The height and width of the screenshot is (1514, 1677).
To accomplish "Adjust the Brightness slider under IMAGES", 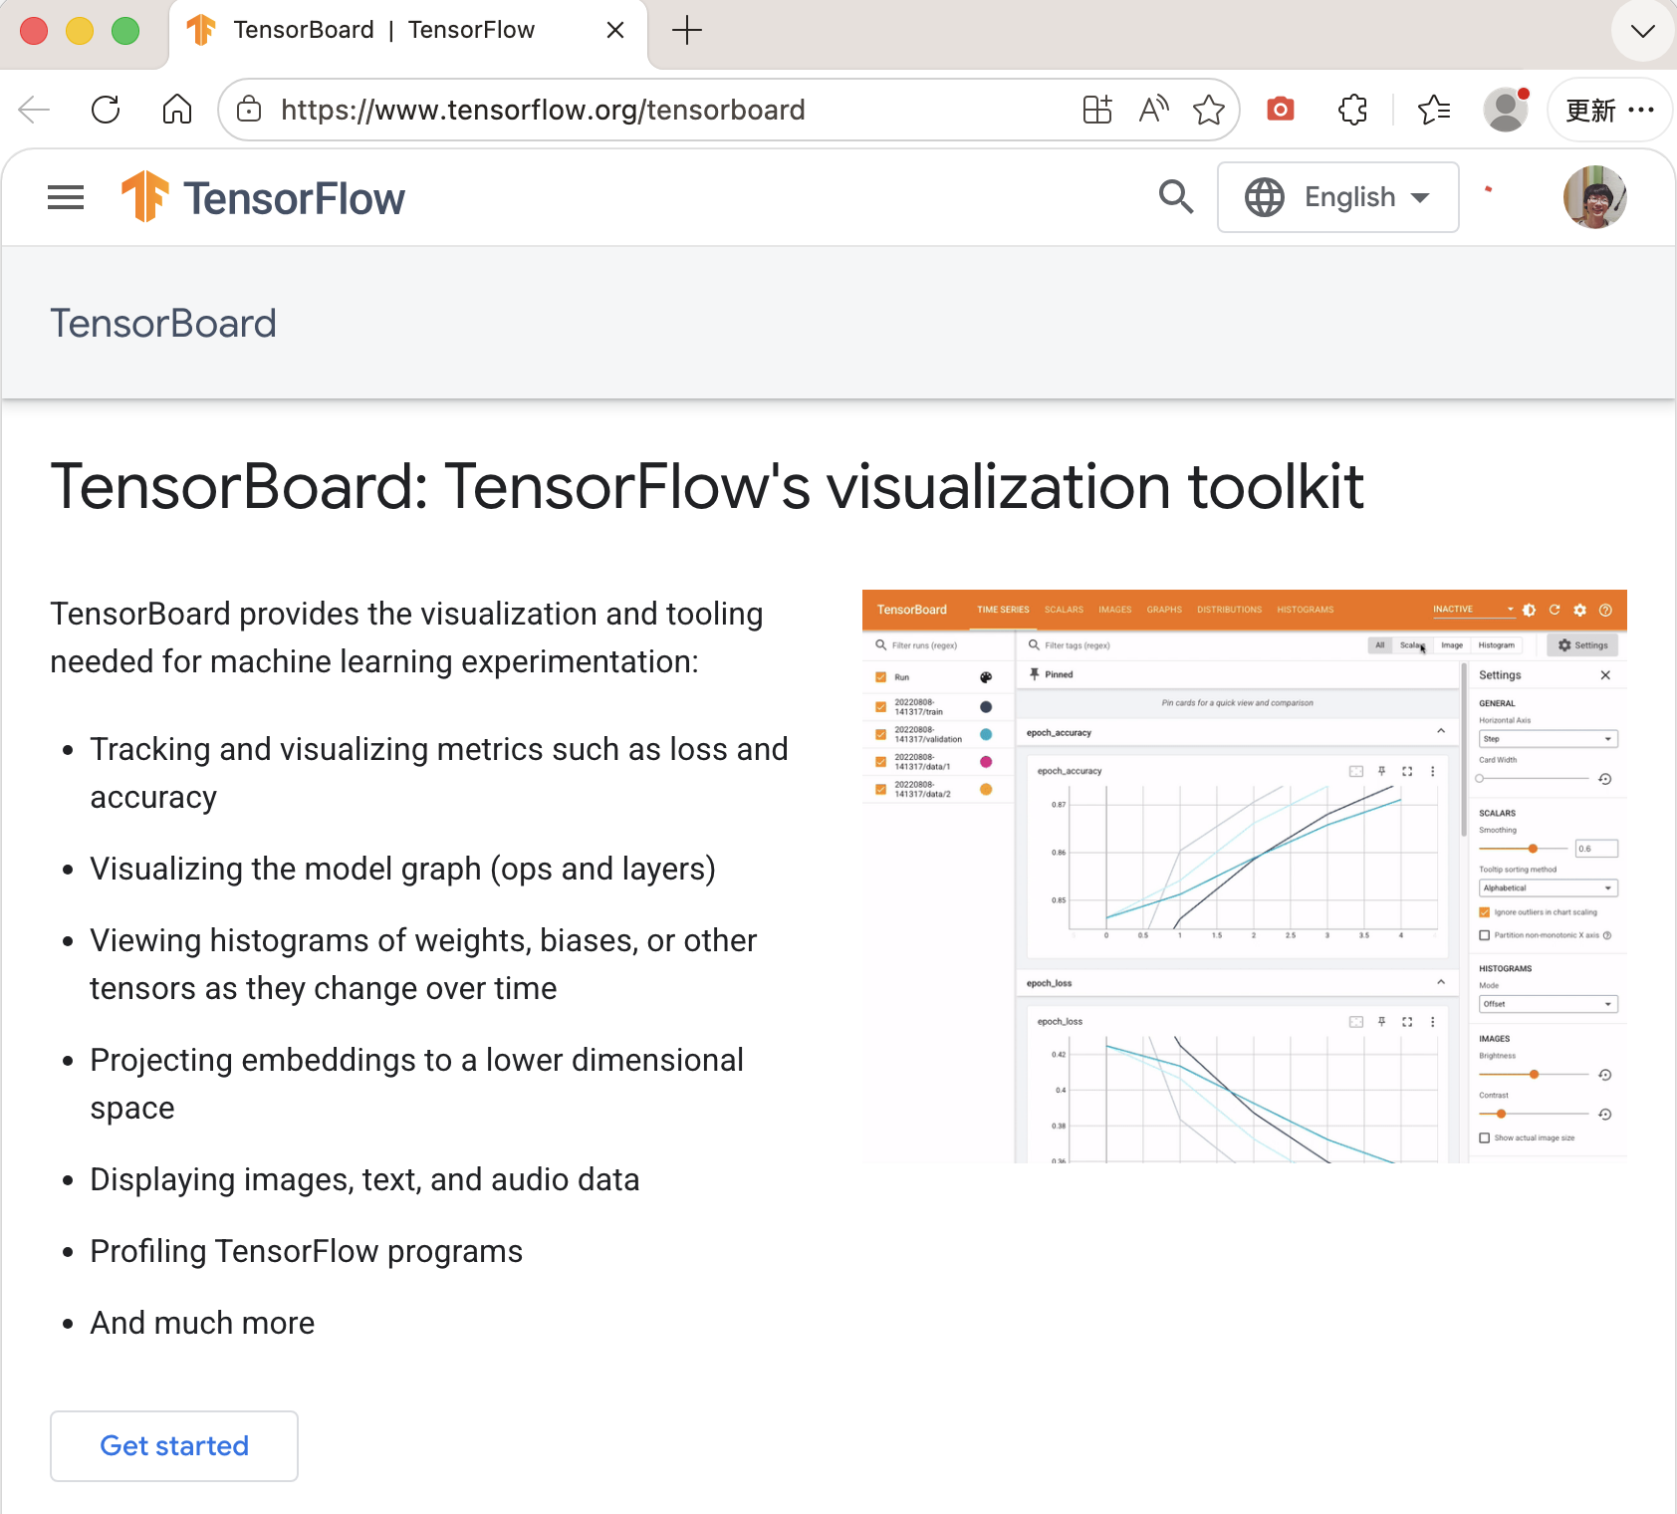I will (x=1534, y=1075).
